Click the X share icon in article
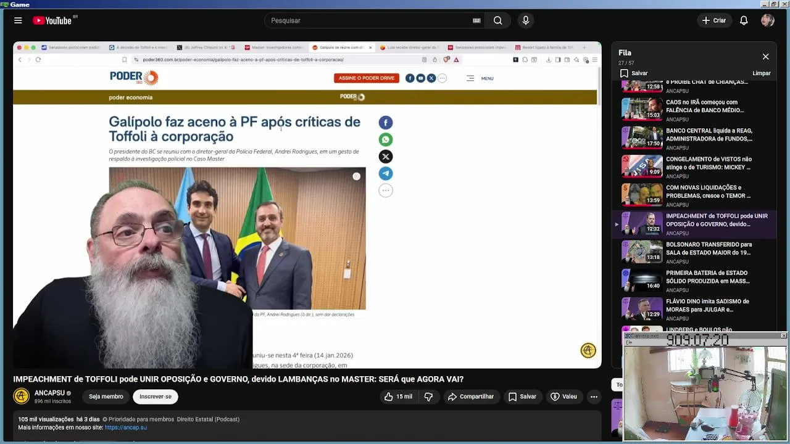This screenshot has height=444, width=790. tap(386, 157)
